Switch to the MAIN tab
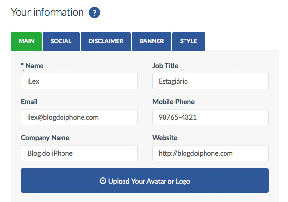Screen dimensions: 288x202 [26, 41]
